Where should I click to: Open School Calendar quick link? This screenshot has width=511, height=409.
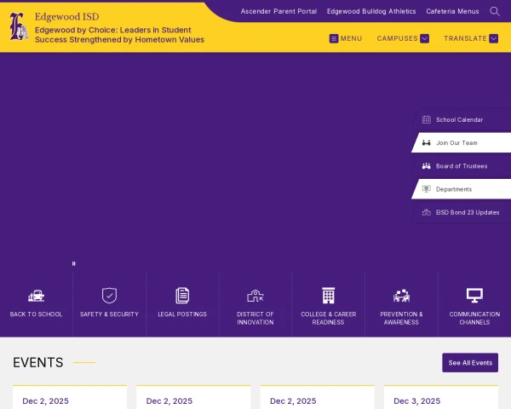[459, 119]
